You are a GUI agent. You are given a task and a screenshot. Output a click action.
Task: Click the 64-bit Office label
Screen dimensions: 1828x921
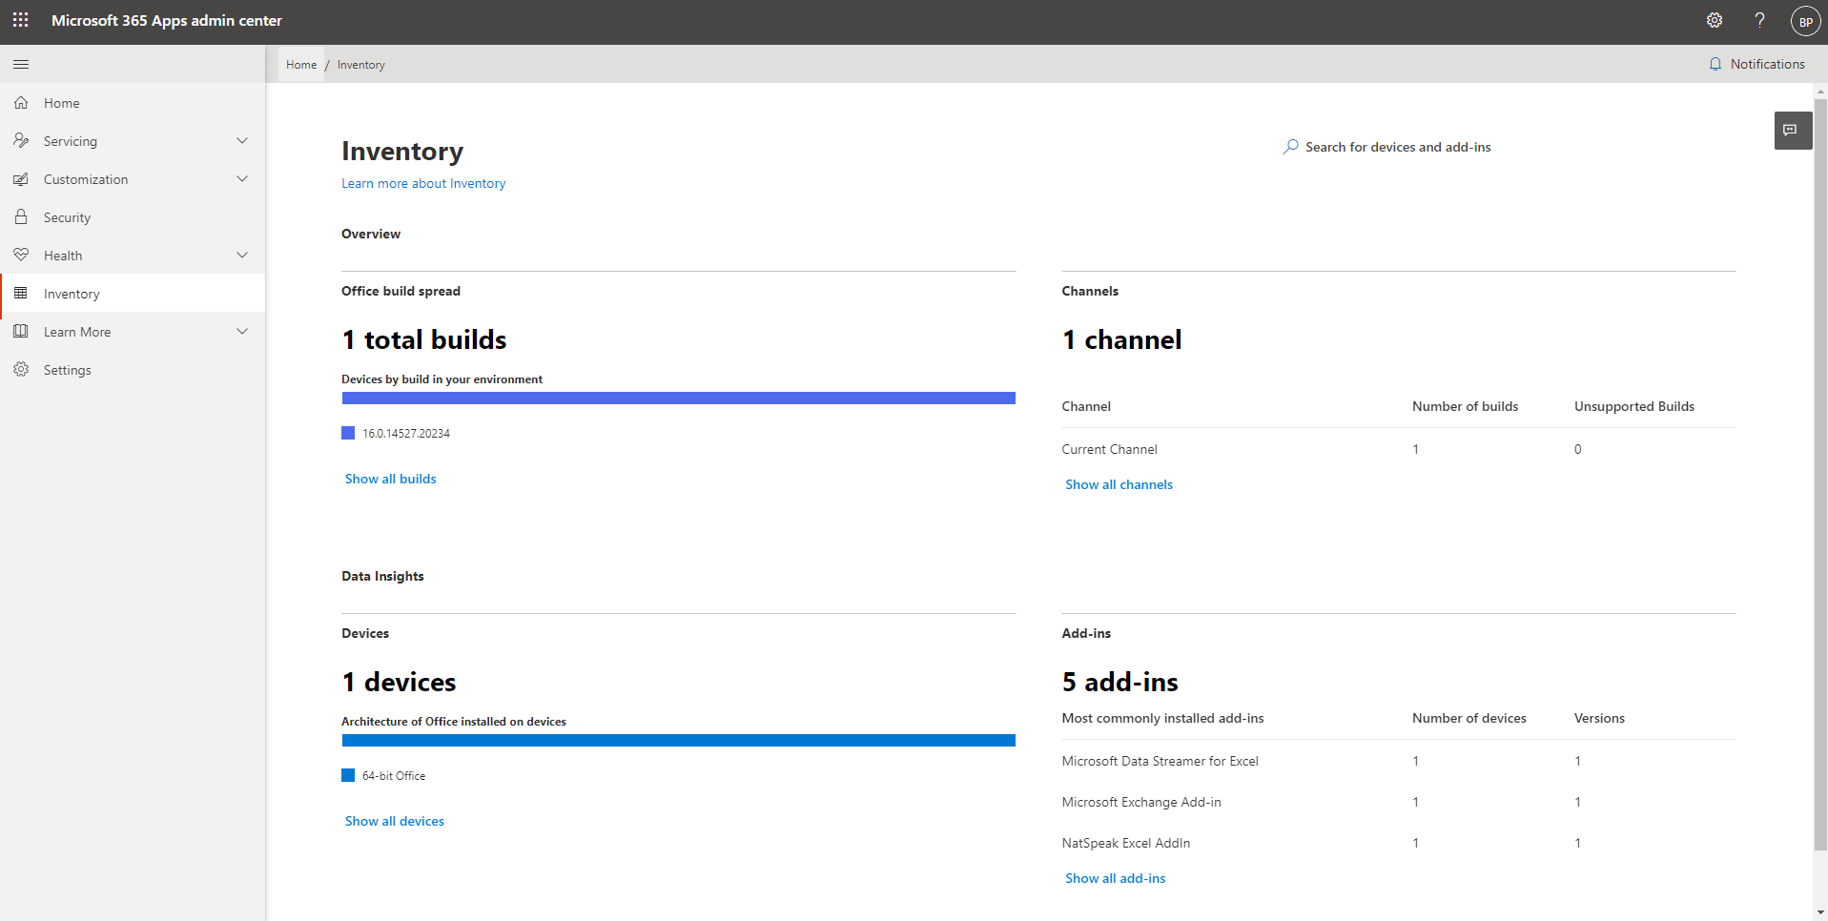point(393,775)
